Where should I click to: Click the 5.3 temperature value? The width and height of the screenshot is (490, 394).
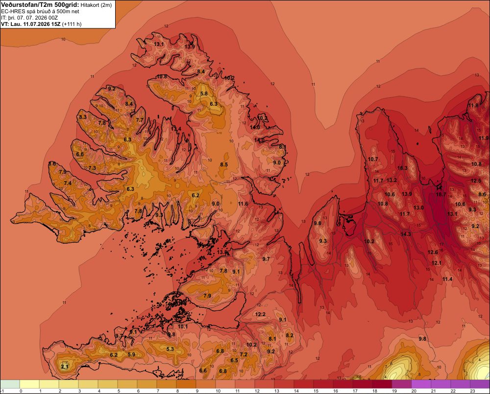pos(170,349)
